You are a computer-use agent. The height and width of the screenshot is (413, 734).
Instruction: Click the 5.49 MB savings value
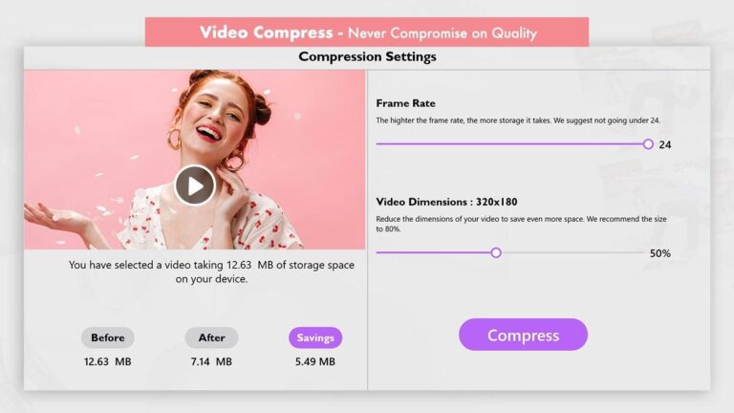click(x=315, y=361)
